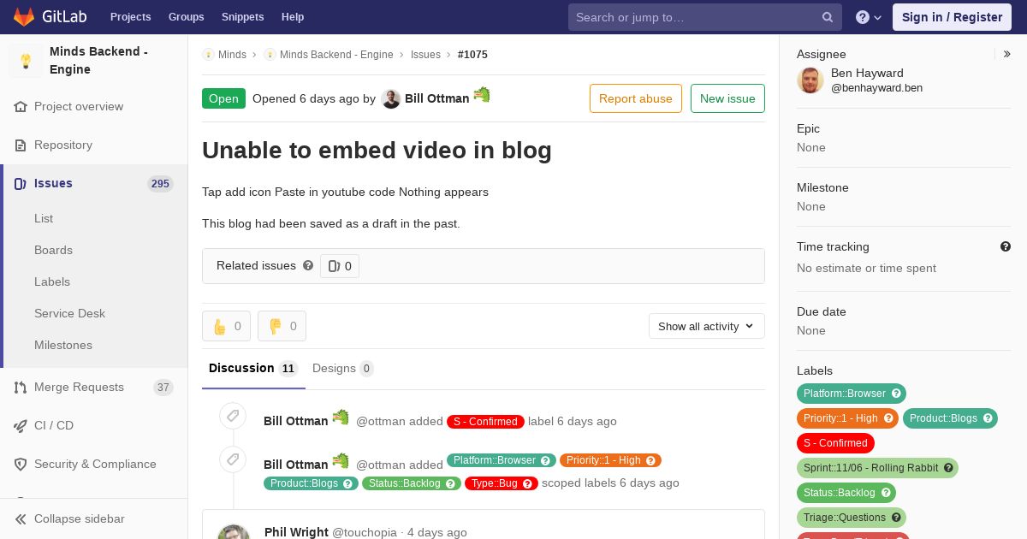Switch to the Designs tab

tap(343, 369)
